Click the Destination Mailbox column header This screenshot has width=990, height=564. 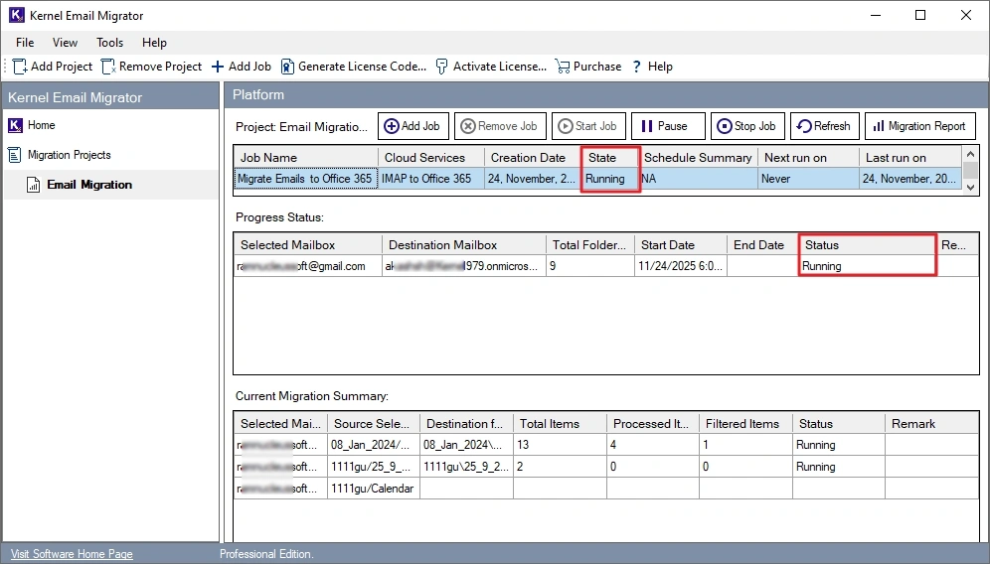tap(463, 245)
